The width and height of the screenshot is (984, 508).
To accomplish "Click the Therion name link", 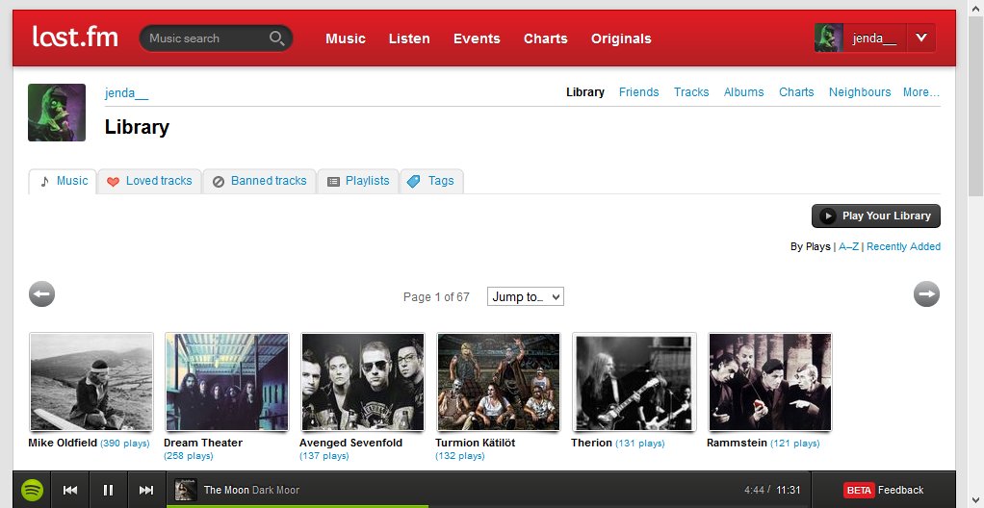I will pyautogui.click(x=591, y=443).
